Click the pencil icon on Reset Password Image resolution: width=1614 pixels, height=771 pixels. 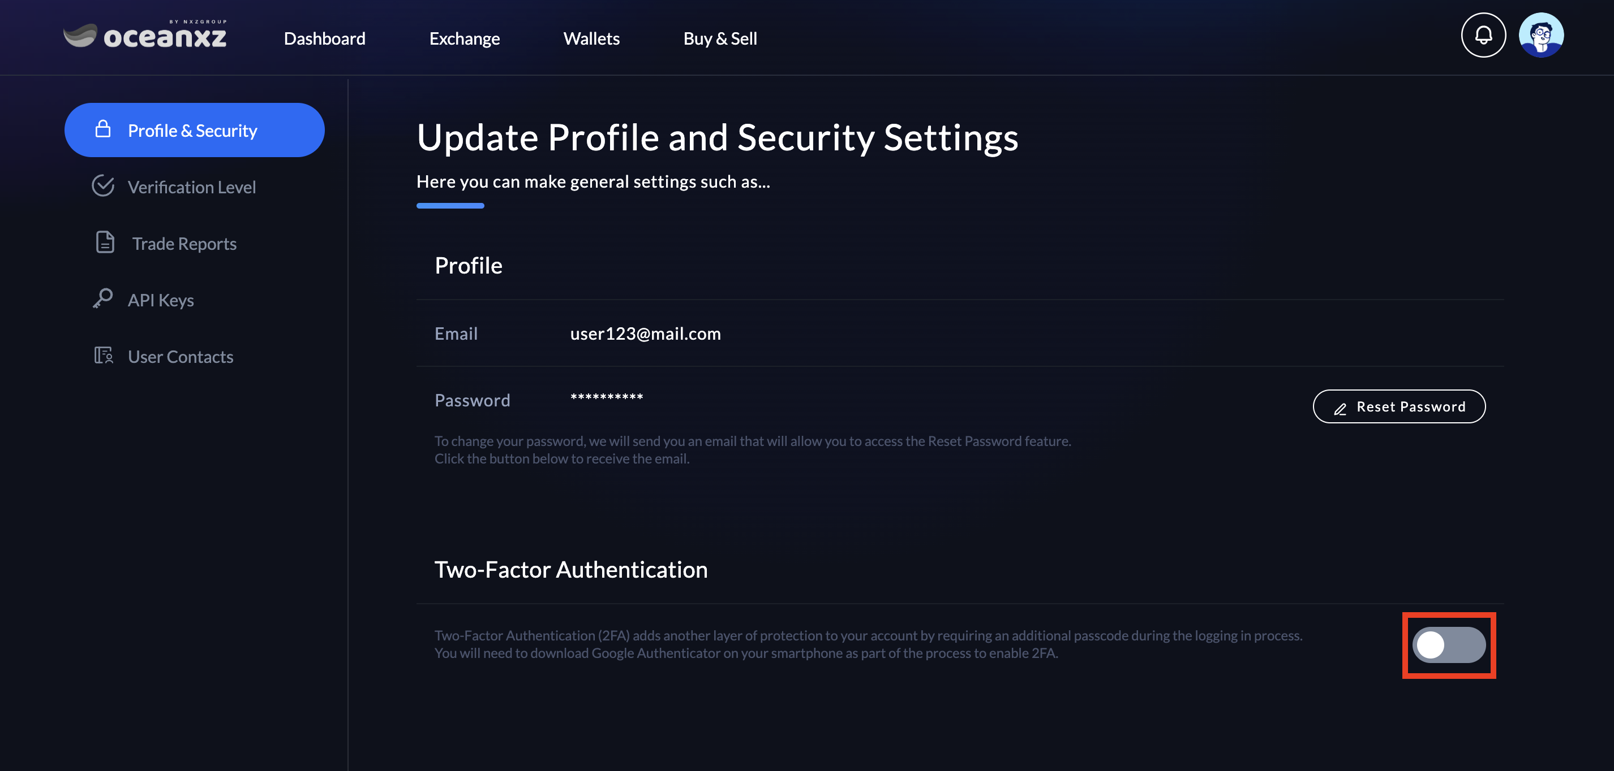(x=1340, y=409)
